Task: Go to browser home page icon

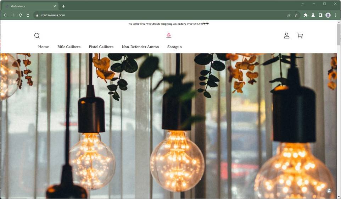Action: point(28,15)
